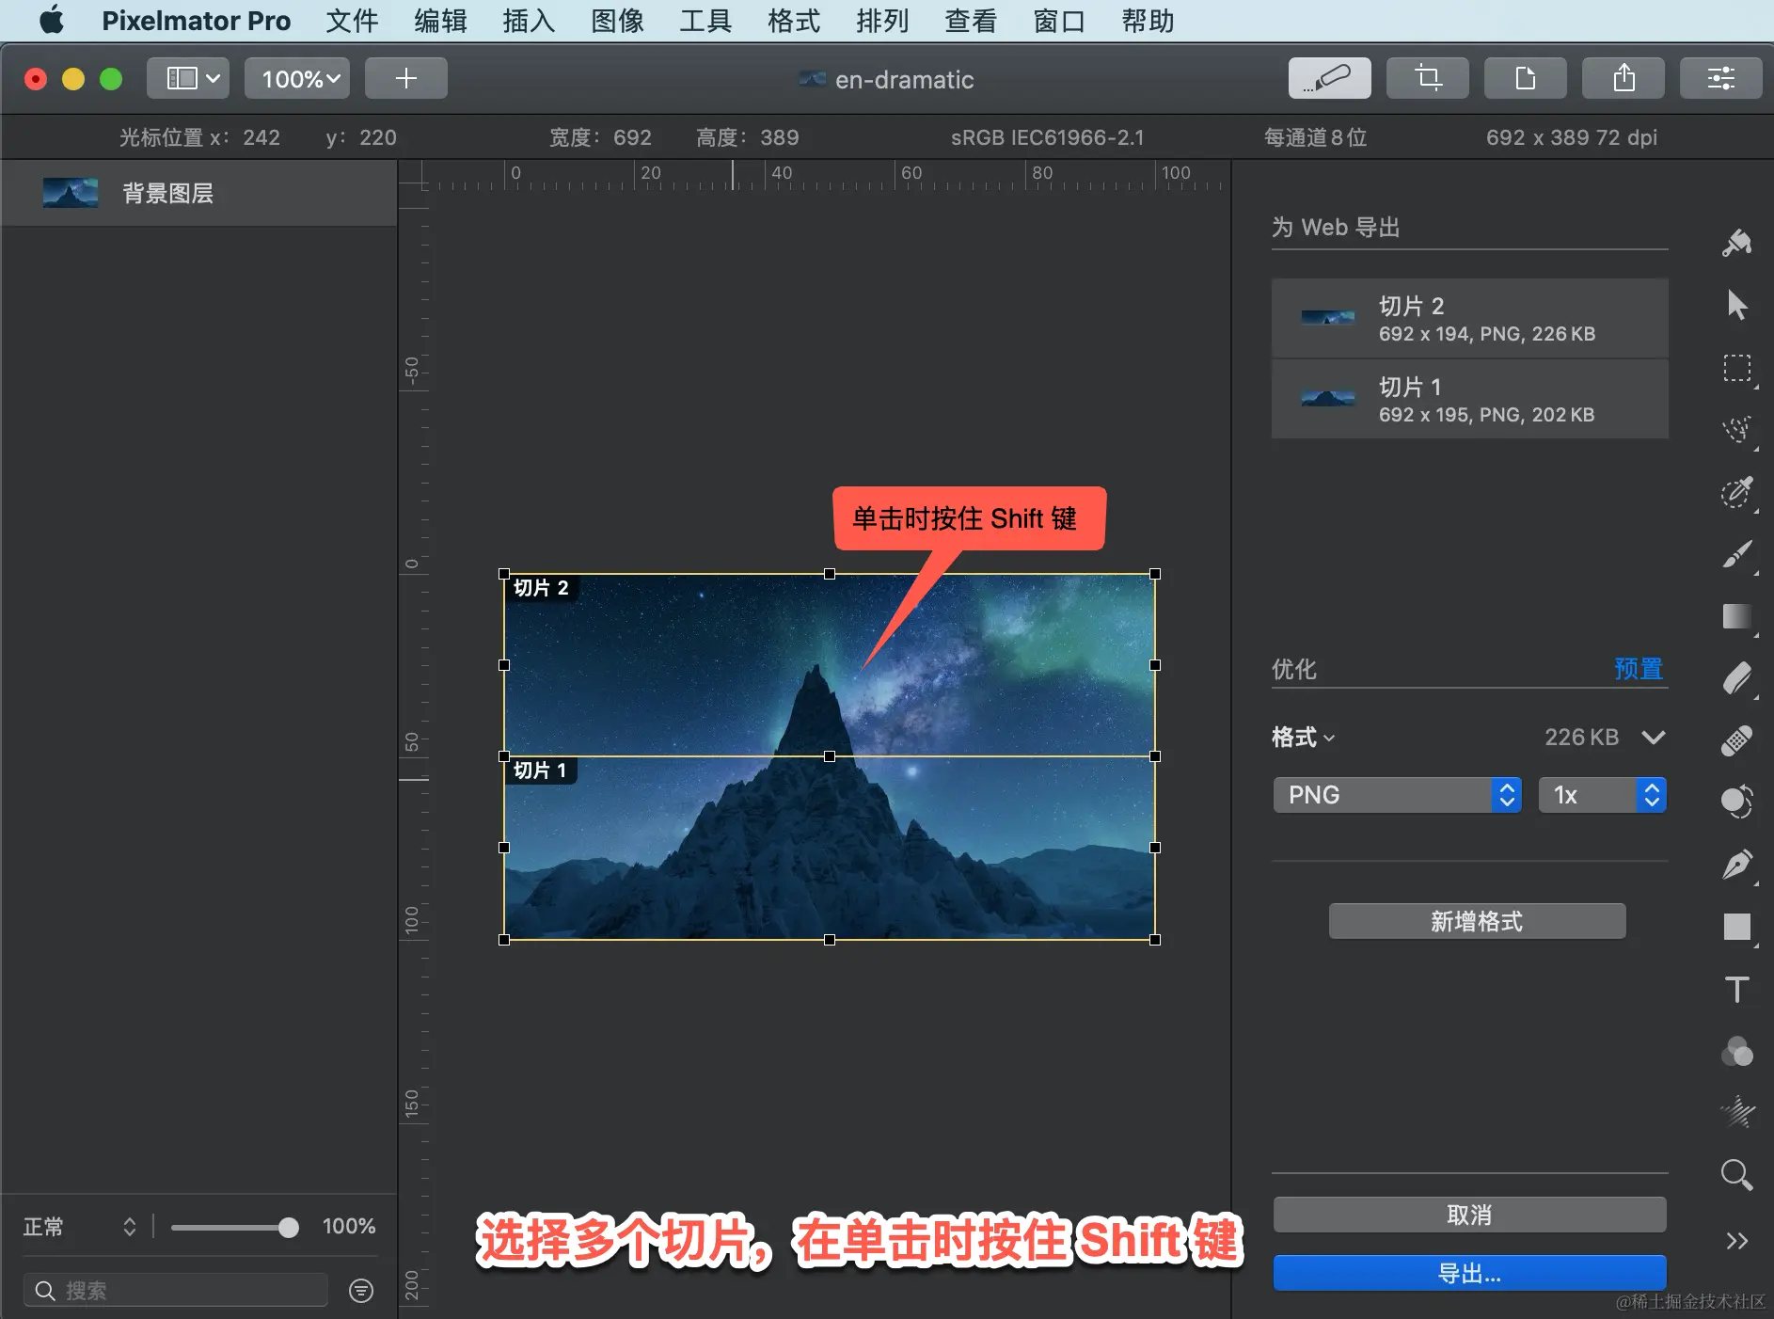Select the Gradient tool
1774x1319 pixels.
1736,617
